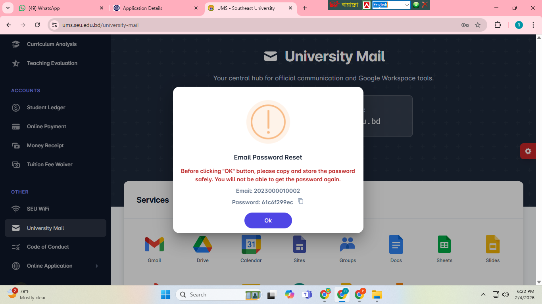Open the Google Drive icon
This screenshot has width=542, height=304.
coord(203,244)
